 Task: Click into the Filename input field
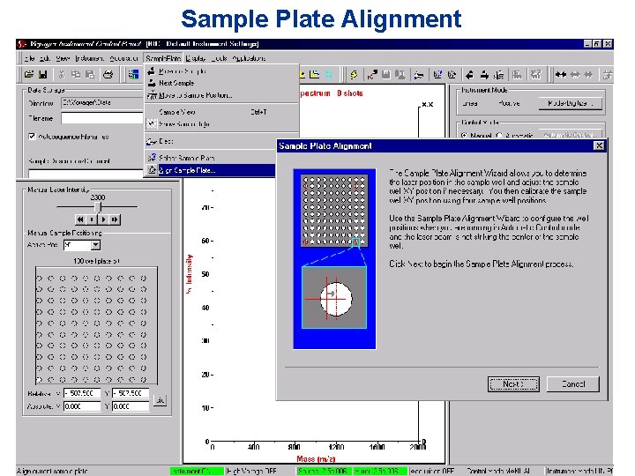pos(102,118)
